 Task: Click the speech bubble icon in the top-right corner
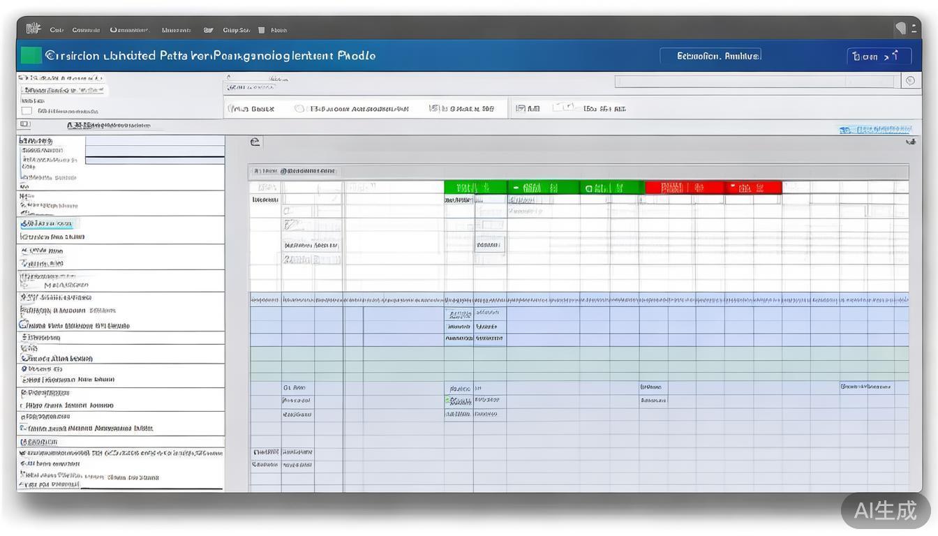pyautogui.click(x=901, y=29)
